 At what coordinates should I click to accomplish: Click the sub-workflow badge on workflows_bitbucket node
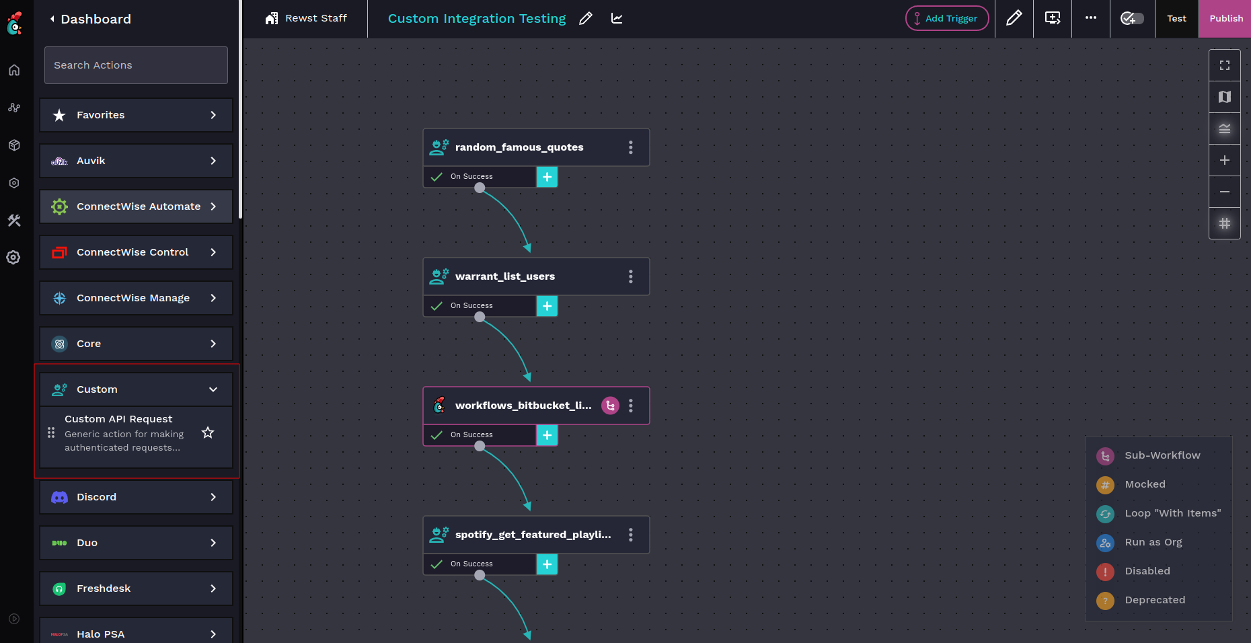610,406
